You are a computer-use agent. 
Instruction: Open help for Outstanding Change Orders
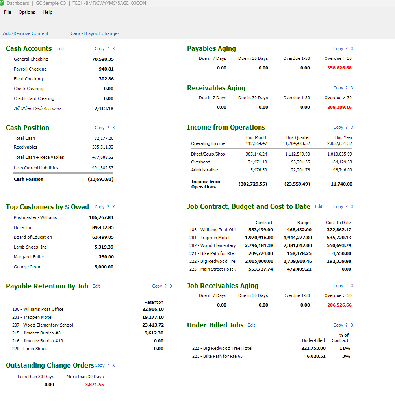coord(108,366)
